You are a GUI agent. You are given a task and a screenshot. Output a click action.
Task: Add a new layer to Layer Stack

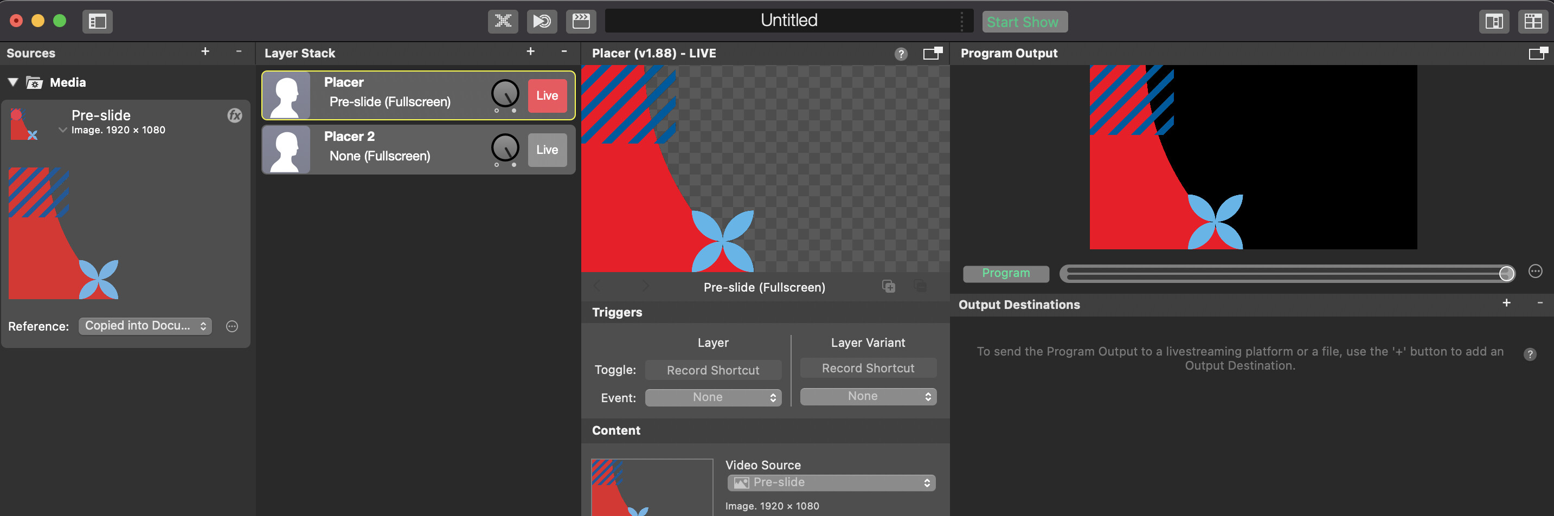click(x=530, y=53)
